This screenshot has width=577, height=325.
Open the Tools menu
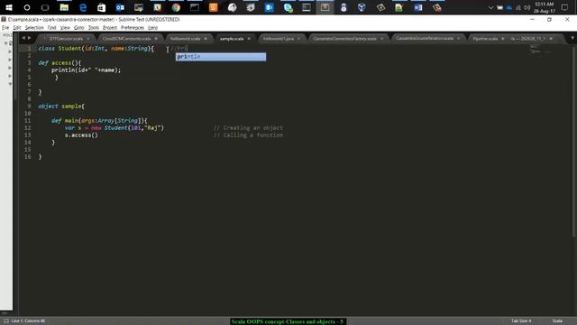coord(94,28)
